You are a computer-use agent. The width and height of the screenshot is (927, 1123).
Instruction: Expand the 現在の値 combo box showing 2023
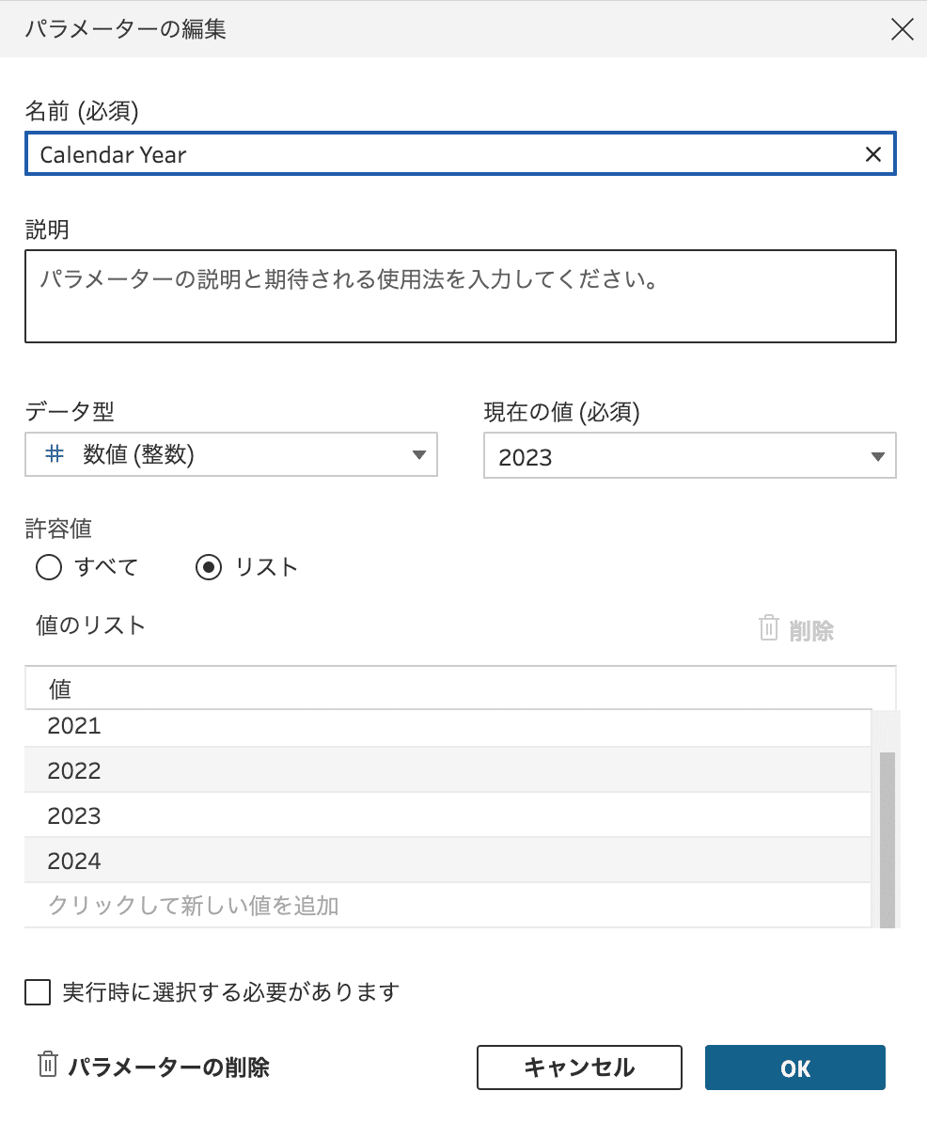(689, 455)
